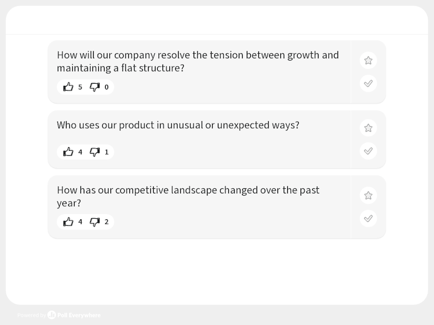Select the 'How has our competitive landscape' text
The height and width of the screenshot is (325, 434).
click(x=188, y=196)
